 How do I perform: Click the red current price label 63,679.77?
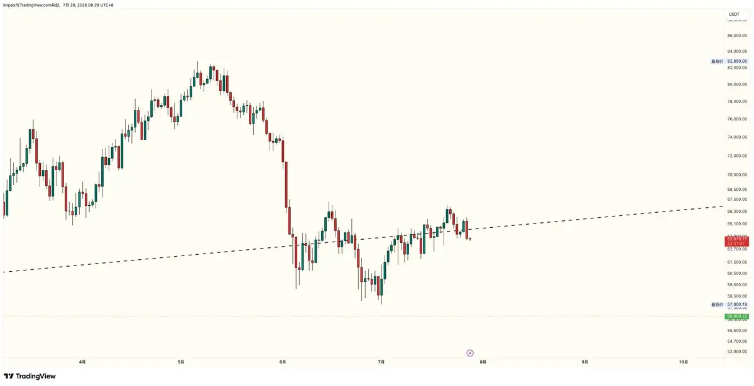pos(736,239)
